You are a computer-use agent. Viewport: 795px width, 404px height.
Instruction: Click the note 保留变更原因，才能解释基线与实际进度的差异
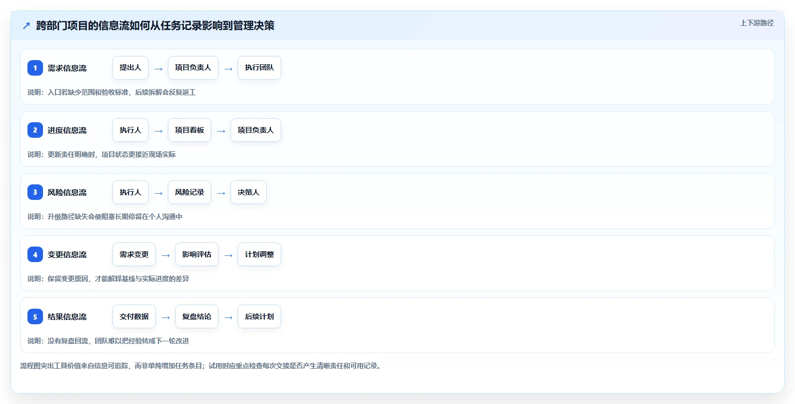tap(119, 279)
